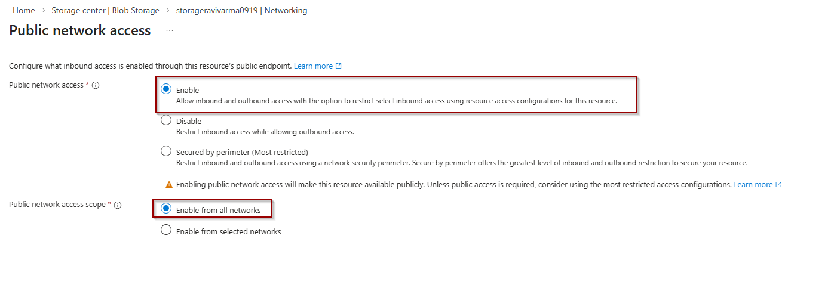Screen dimensions: 834x297
Task: Select the Disable radio option
Action: click(x=166, y=120)
